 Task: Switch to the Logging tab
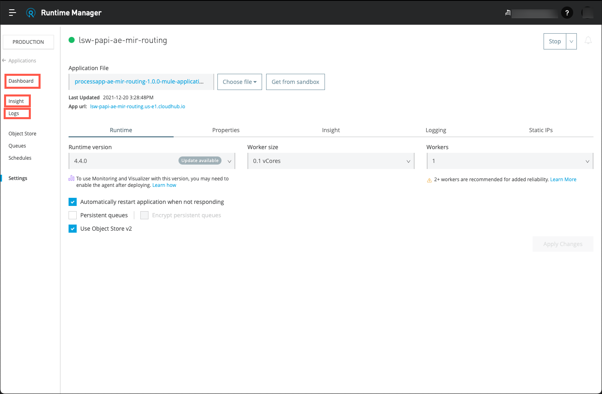pyautogui.click(x=436, y=130)
